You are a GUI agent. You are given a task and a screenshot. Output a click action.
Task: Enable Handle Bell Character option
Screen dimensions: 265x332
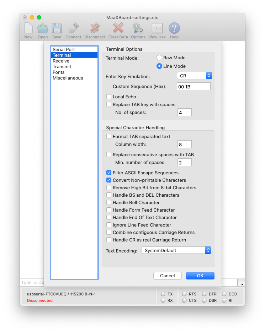[109, 202]
